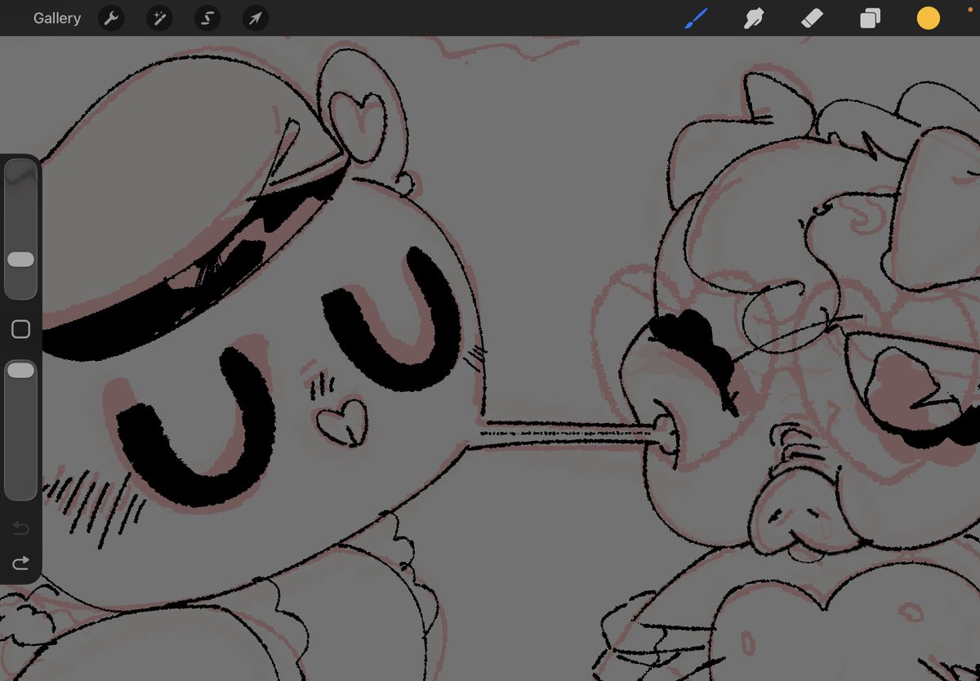980x681 pixels.
Task: Open the Adjustments magic wand menu
Action: pos(159,18)
